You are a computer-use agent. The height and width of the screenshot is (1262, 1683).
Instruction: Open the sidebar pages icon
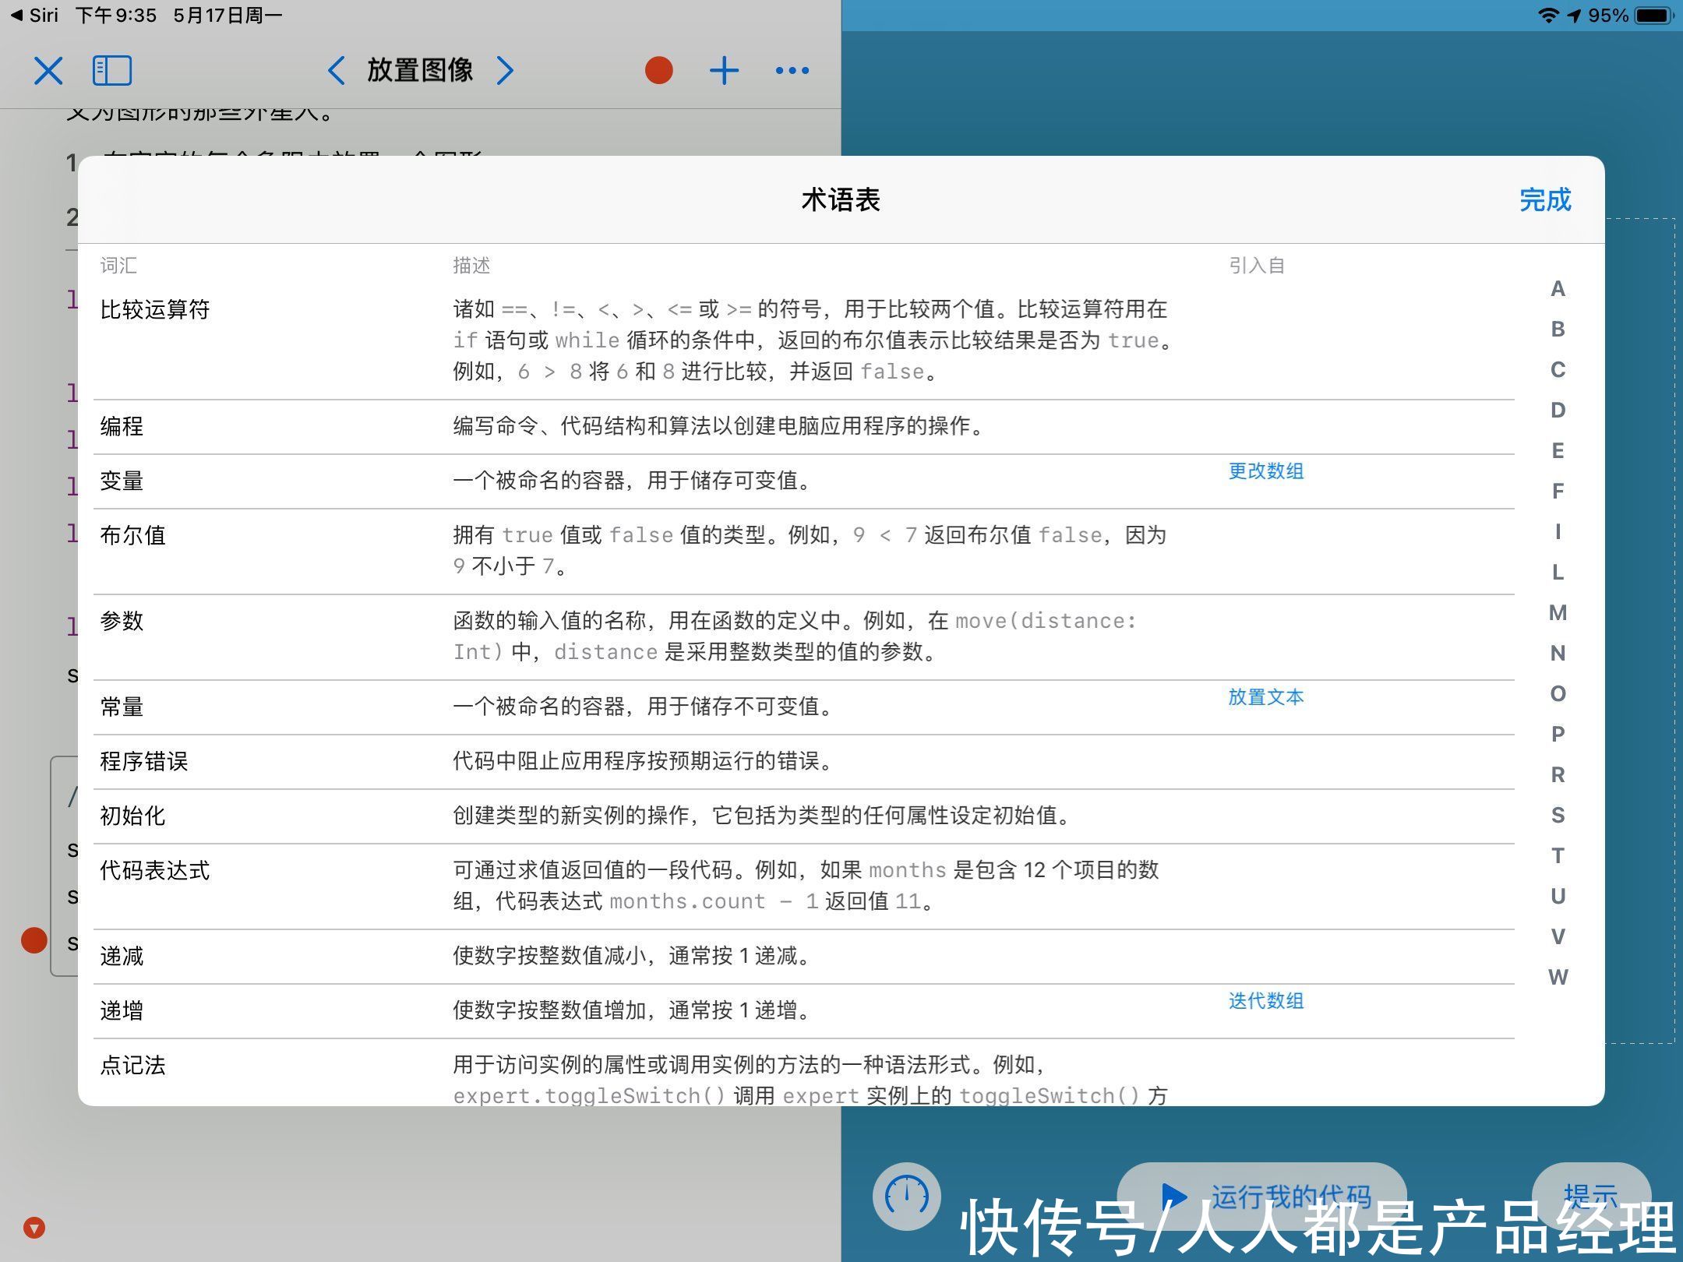tap(113, 70)
